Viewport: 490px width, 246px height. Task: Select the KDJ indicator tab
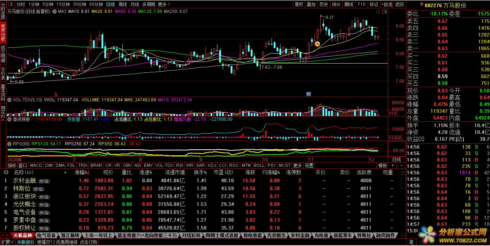point(212,165)
